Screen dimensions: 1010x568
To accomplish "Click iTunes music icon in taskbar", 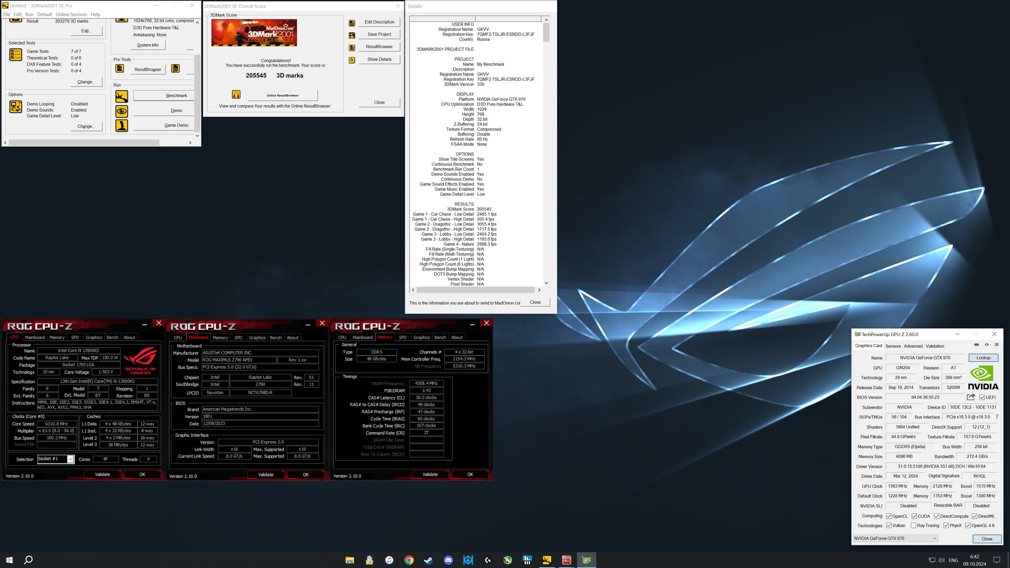I will 389,560.
